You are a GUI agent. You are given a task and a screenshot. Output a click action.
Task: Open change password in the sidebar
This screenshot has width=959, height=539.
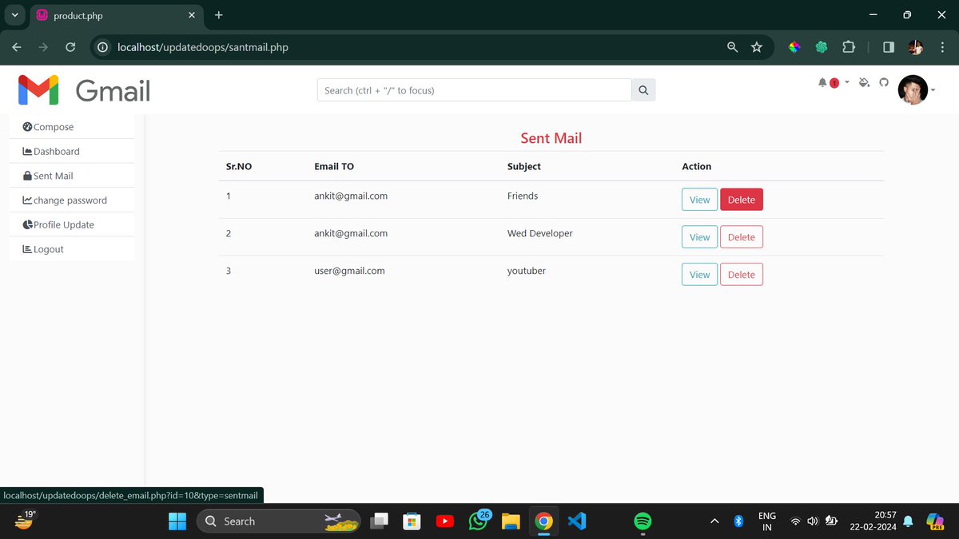click(x=72, y=200)
